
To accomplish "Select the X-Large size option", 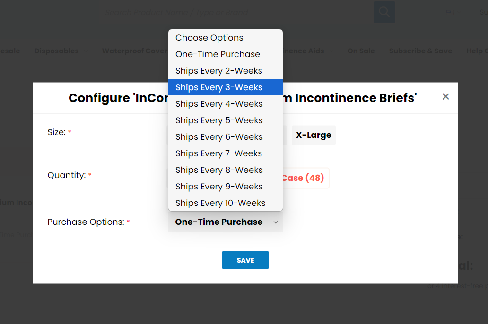I will click(314, 135).
